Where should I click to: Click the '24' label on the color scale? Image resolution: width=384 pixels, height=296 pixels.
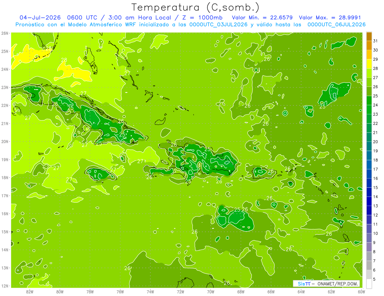pos(376,105)
